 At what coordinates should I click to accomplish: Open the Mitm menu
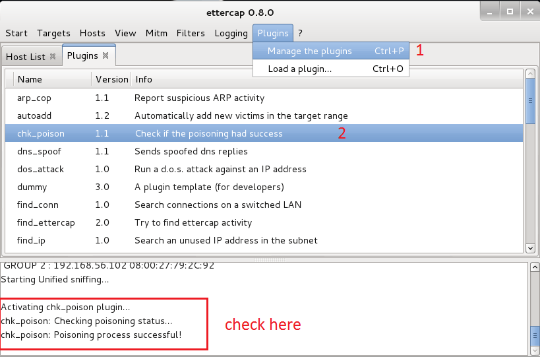(156, 33)
